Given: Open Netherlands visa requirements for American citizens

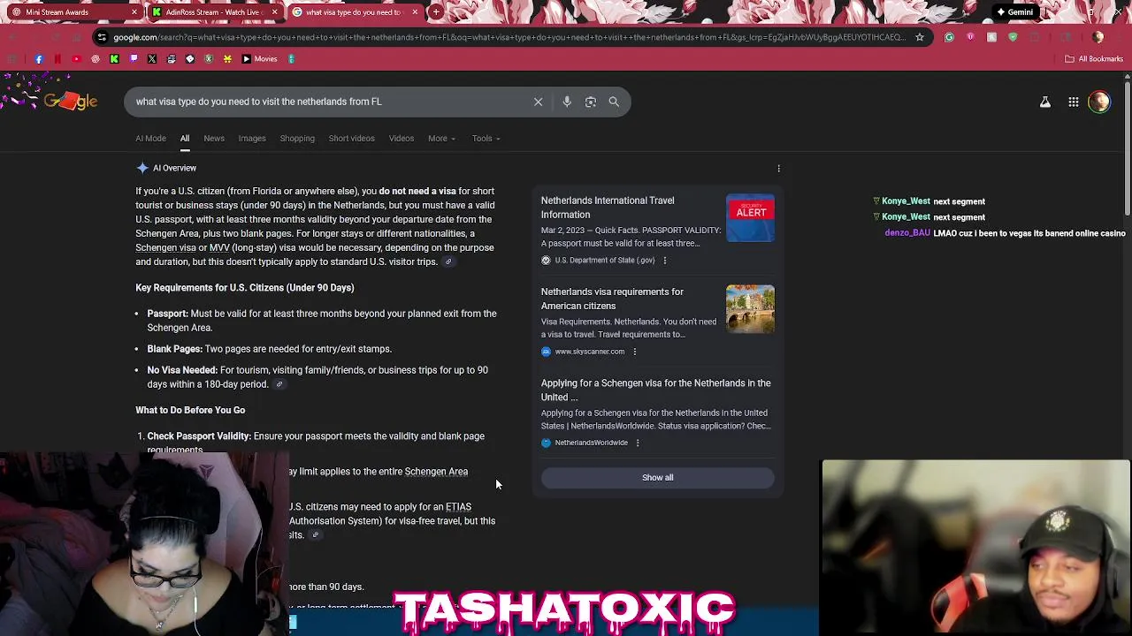Looking at the screenshot, I should point(612,299).
